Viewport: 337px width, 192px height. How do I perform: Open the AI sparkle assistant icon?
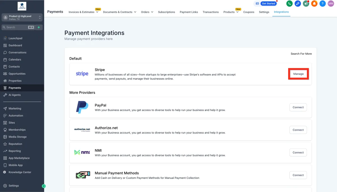[x=298, y=4]
